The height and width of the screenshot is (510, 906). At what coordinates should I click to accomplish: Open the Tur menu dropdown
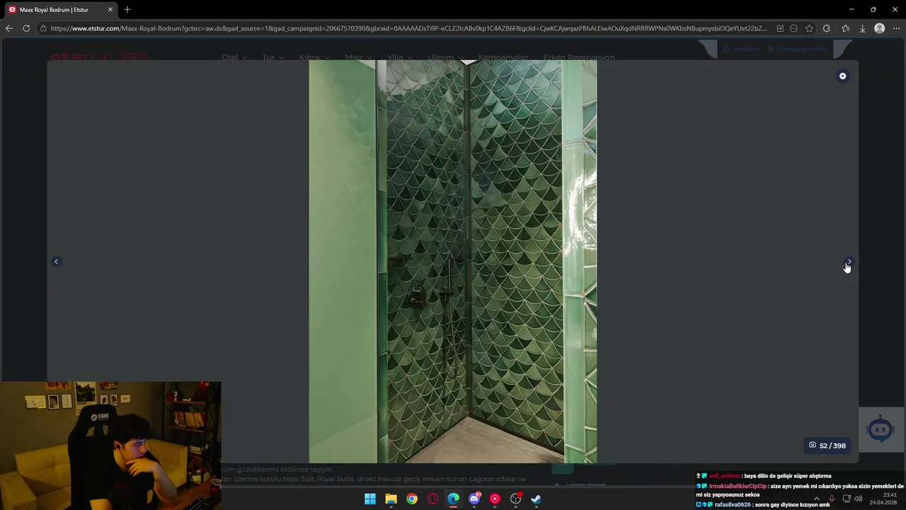click(x=273, y=57)
